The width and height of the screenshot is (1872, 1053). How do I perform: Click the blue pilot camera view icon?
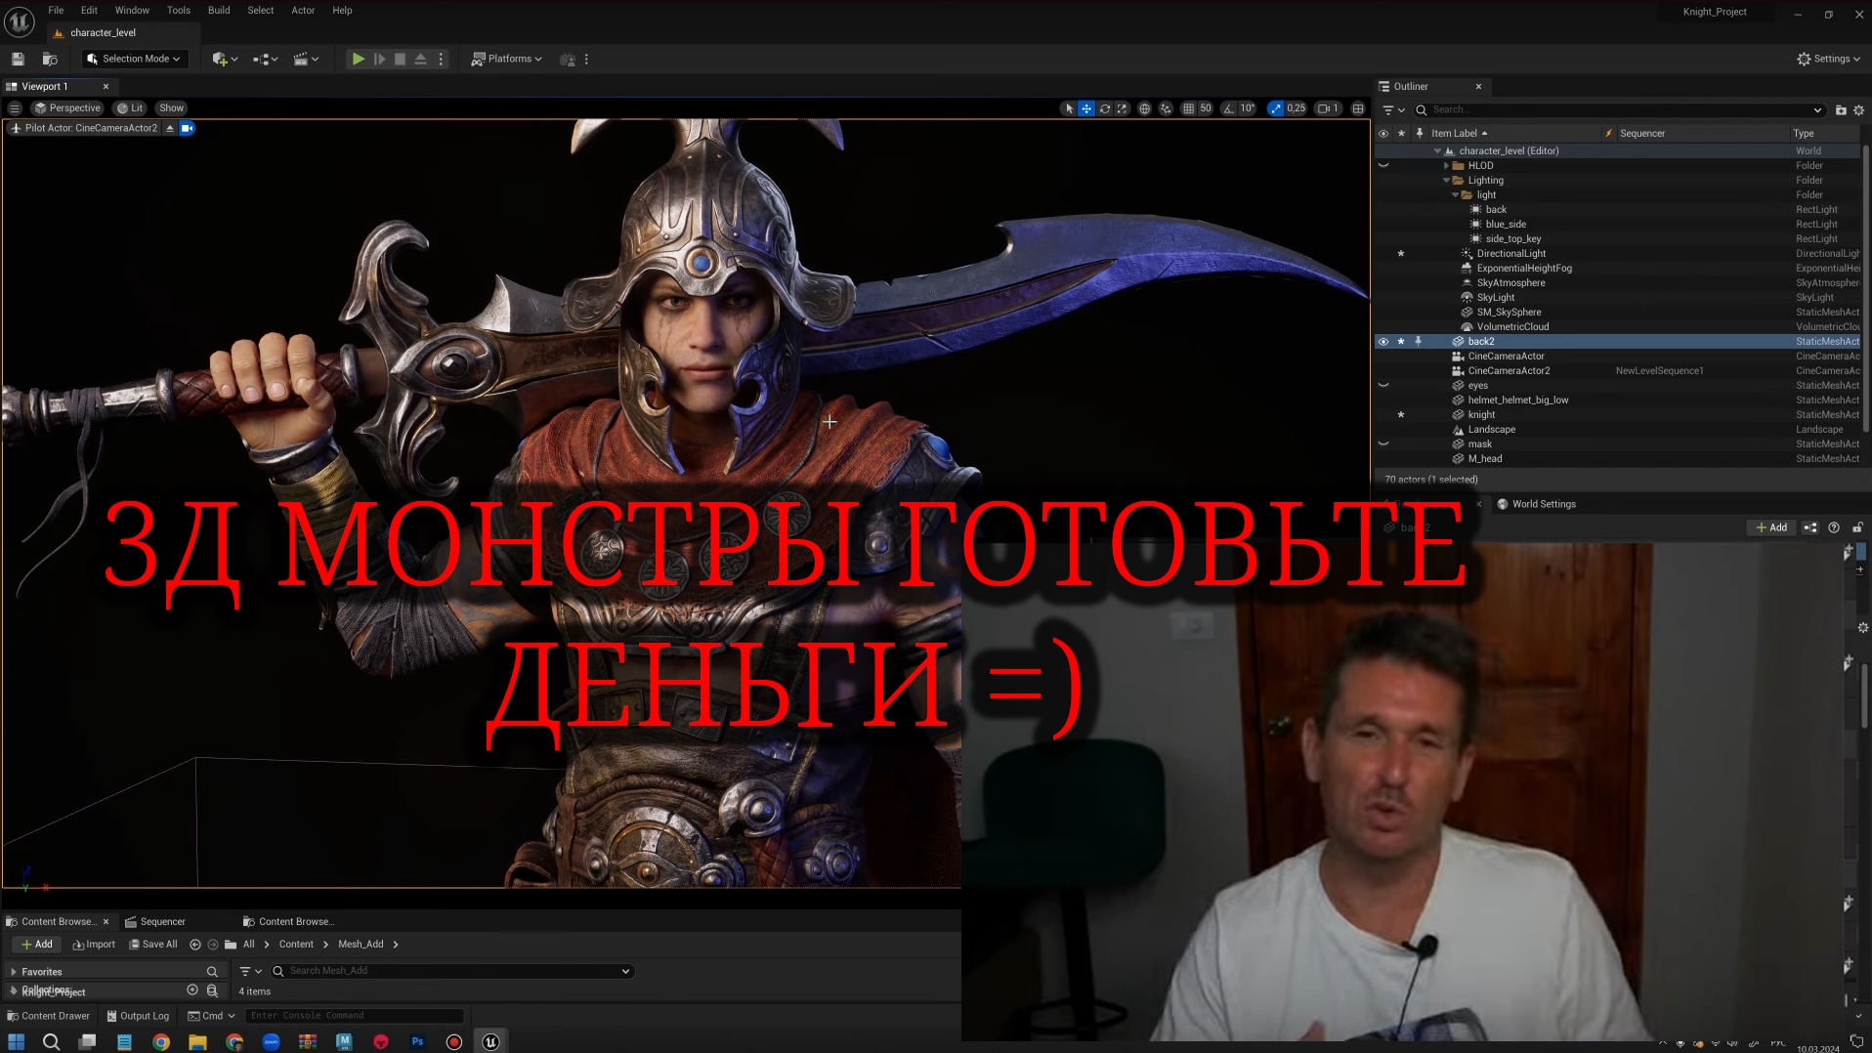pyautogui.click(x=188, y=128)
